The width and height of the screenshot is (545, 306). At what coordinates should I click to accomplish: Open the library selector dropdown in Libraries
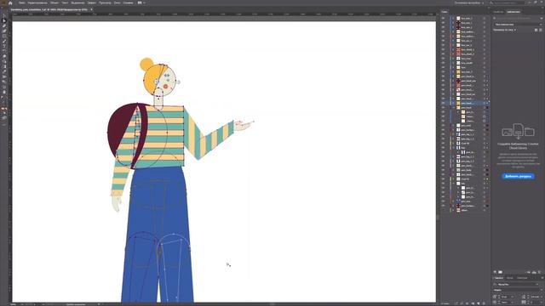coord(518,25)
